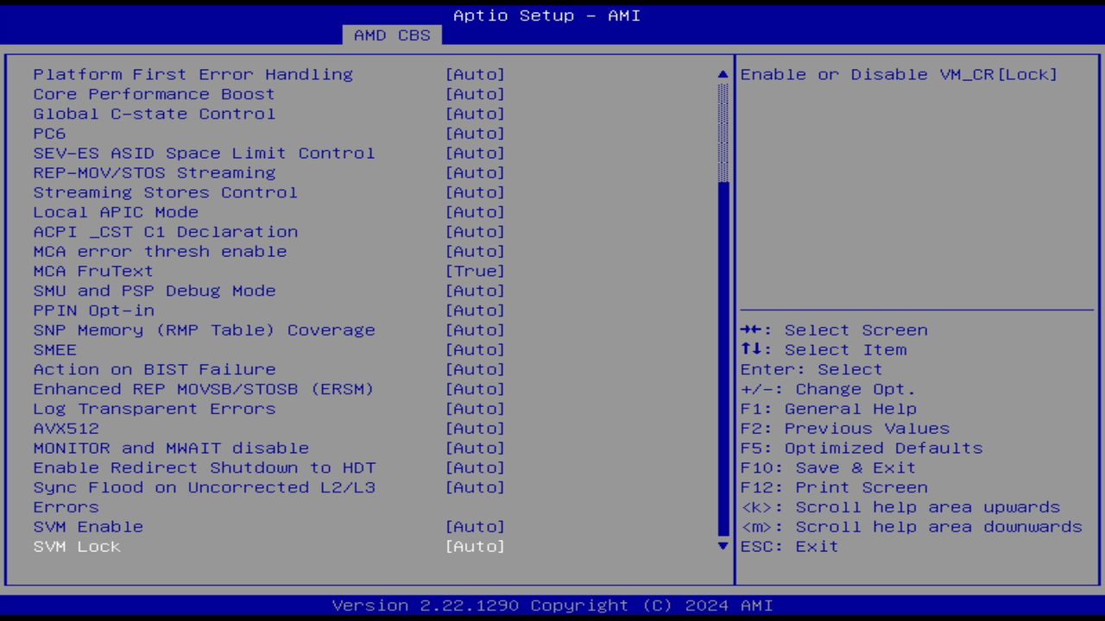Change Redirect Shutdown to HDT [Auto] value
The width and height of the screenshot is (1105, 621).
(475, 468)
